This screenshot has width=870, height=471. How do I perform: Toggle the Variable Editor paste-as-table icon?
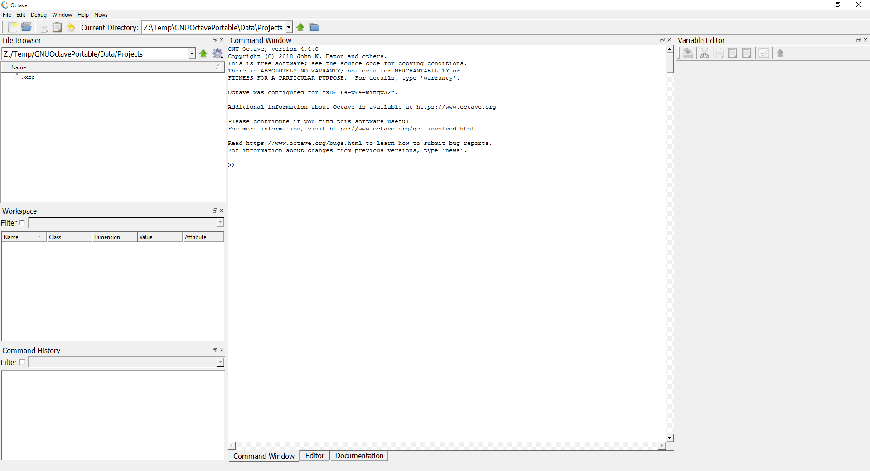point(747,53)
